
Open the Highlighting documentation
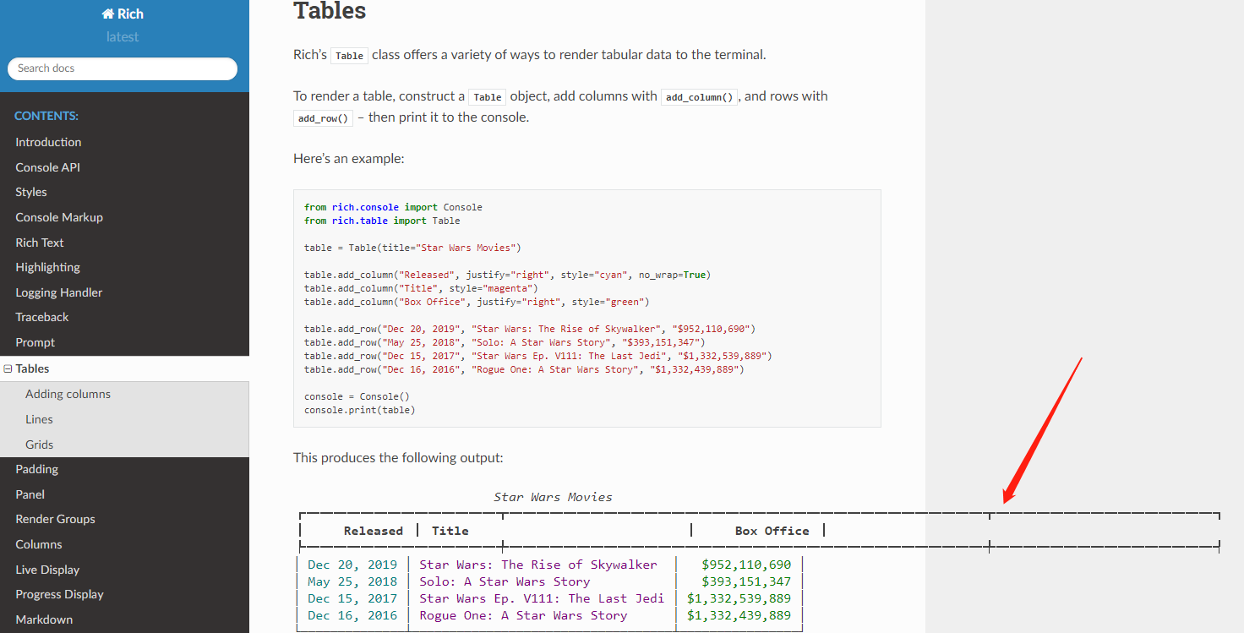pyautogui.click(x=47, y=267)
